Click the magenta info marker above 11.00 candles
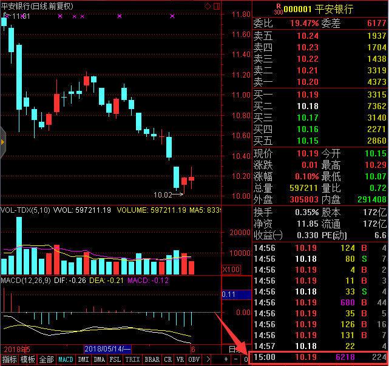This screenshot has height=366, width=389. tap(120, 16)
